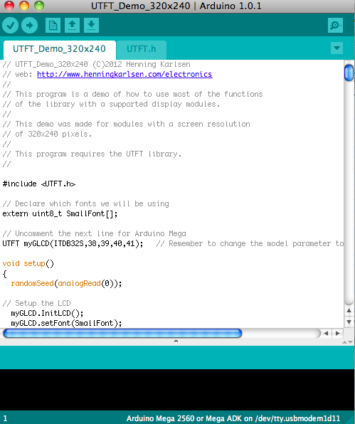Screen dimensions: 355x424
Task: Switch to the UTFT.h tab
Action: pos(142,49)
